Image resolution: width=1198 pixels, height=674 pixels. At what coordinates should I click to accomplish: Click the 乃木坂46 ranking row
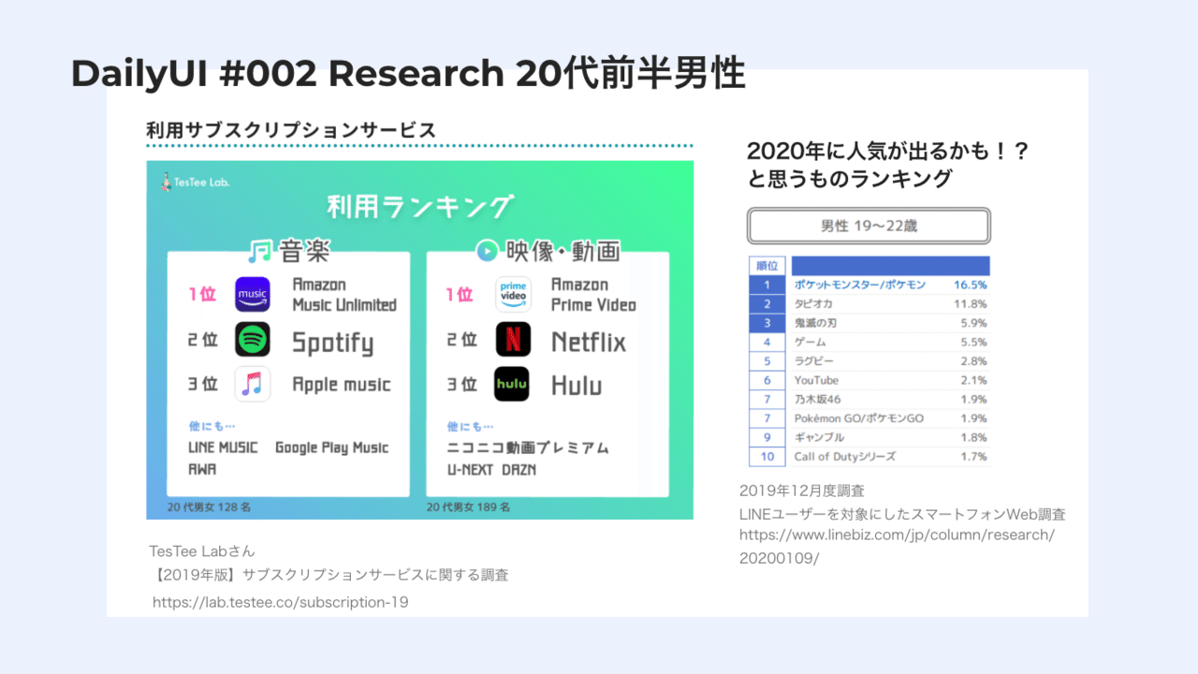click(869, 399)
